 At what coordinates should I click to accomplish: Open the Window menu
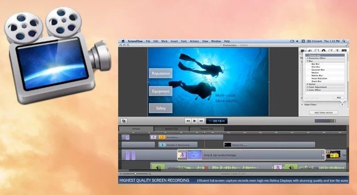(x=216, y=41)
